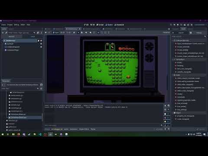Go back in the FileSystem path history

point(3,85)
